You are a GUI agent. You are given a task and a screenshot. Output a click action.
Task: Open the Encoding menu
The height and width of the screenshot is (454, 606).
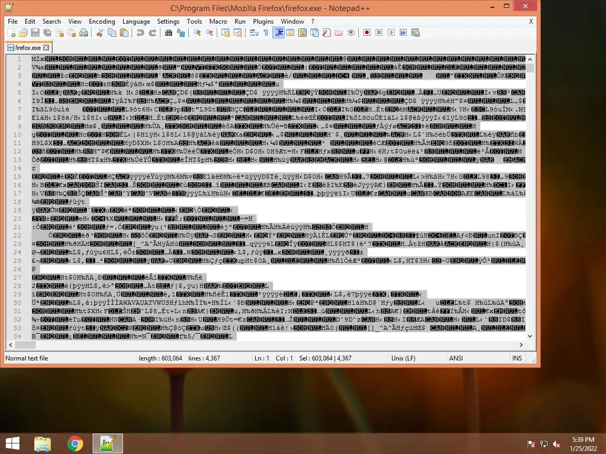click(x=102, y=22)
